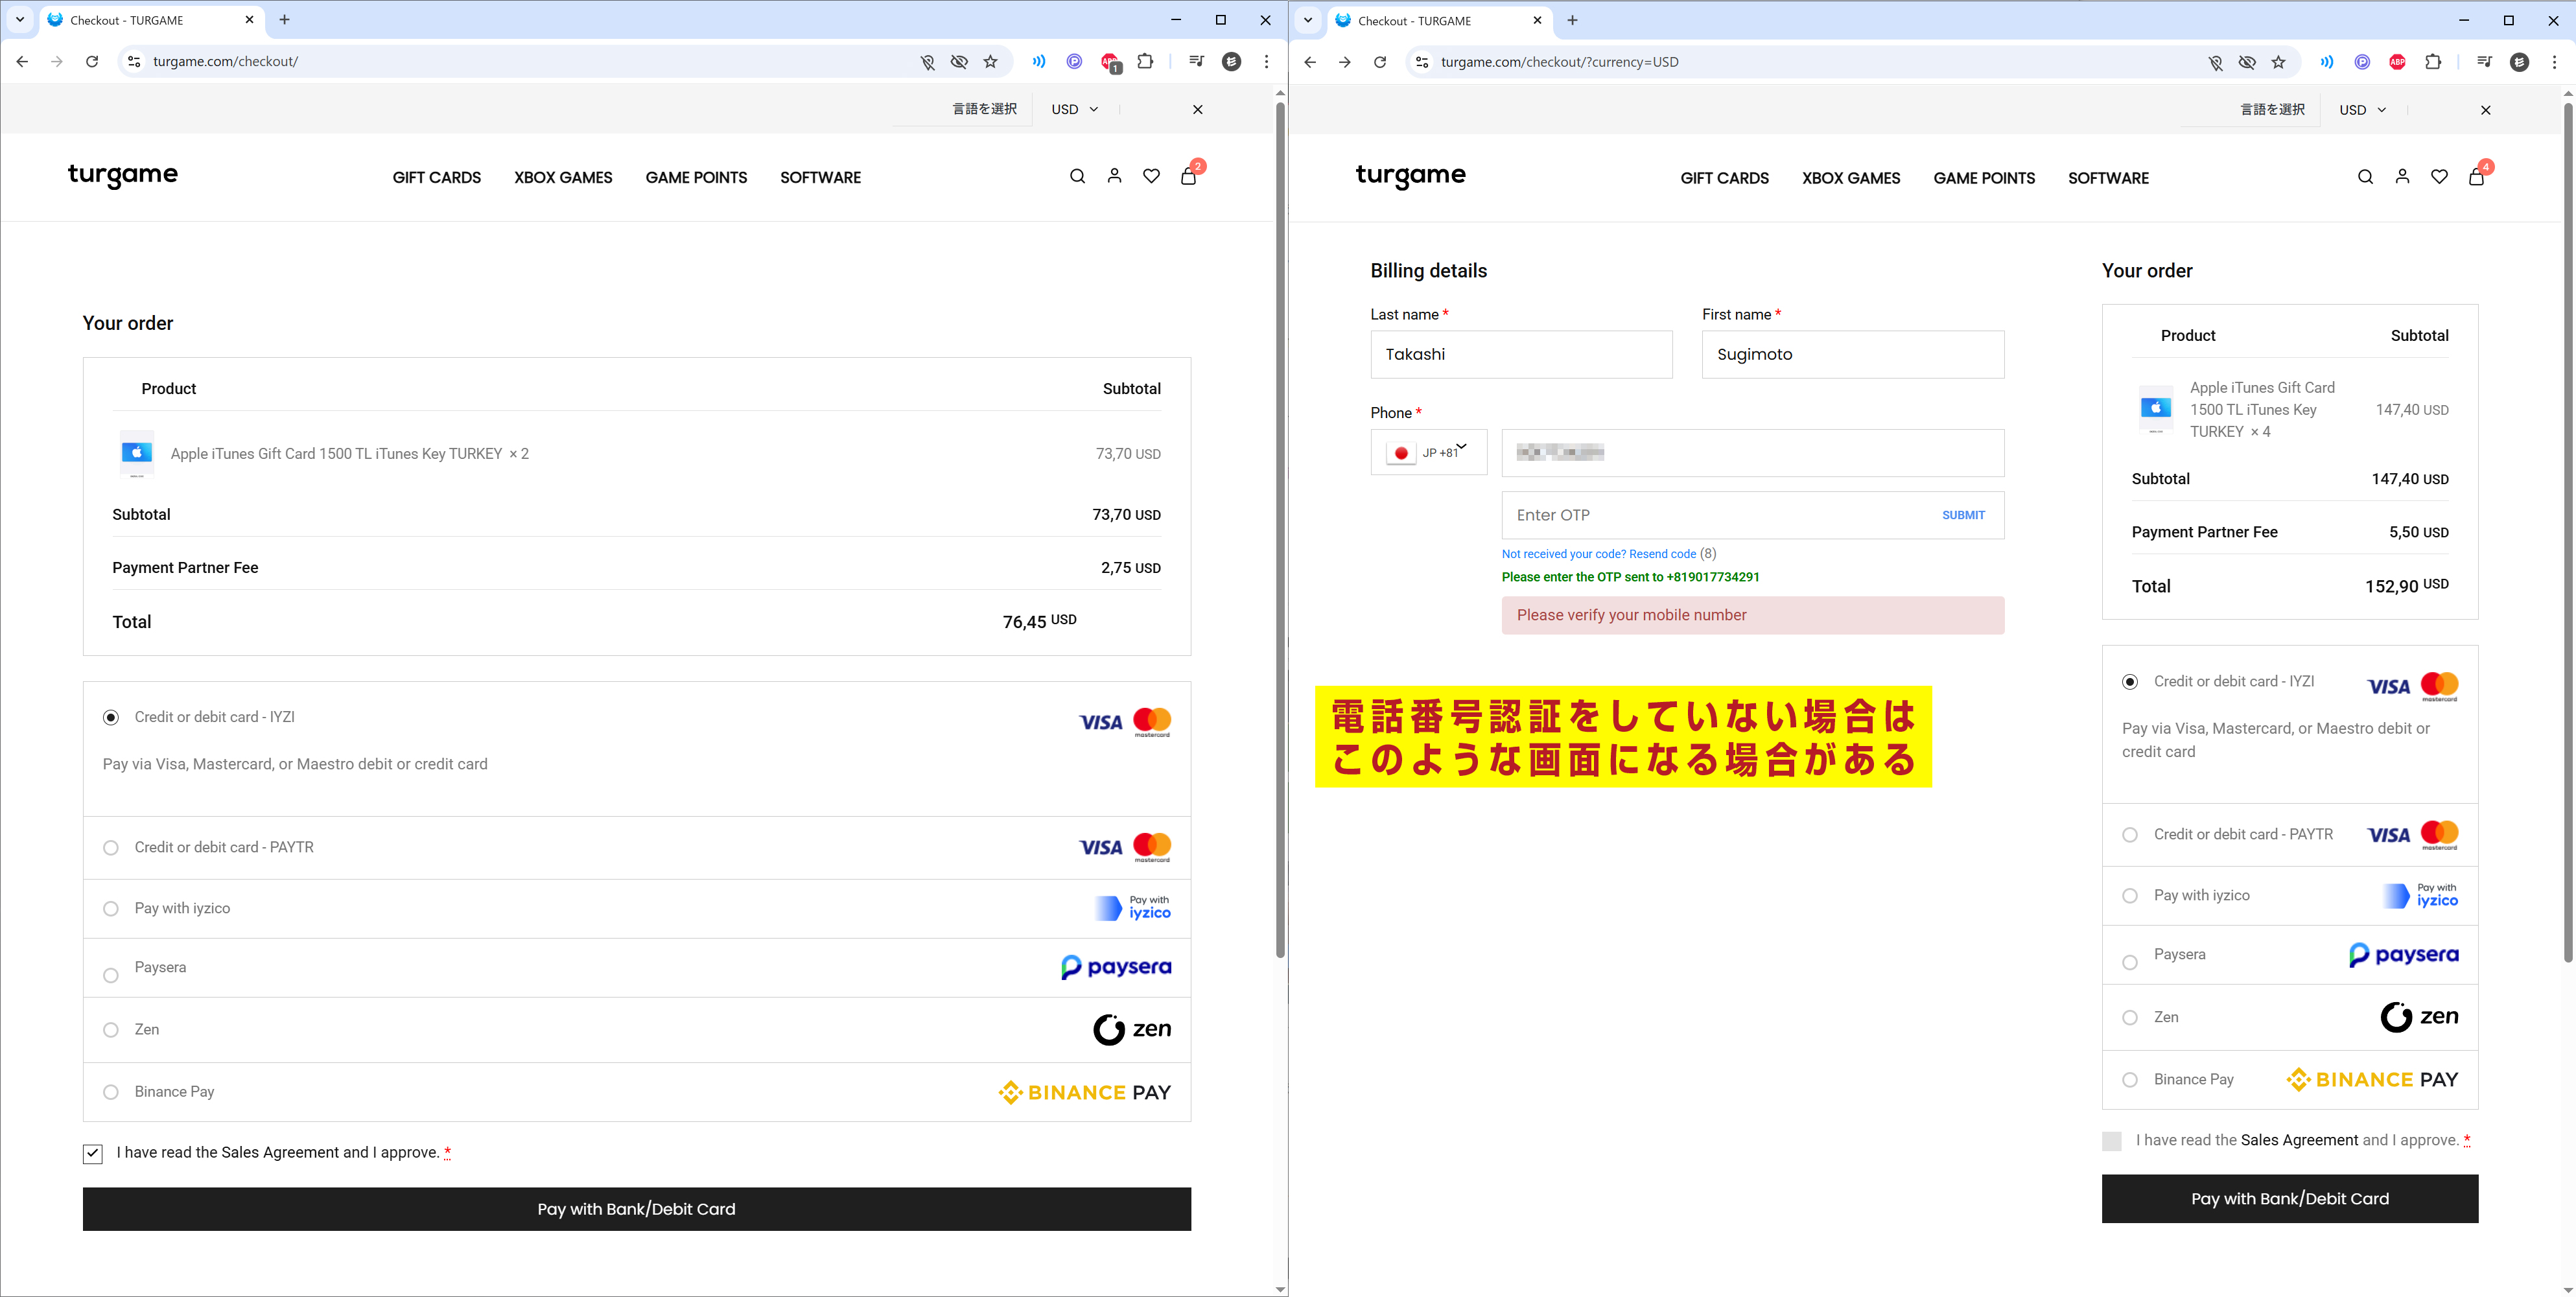Select the Binance Pay radio in right window
This screenshot has width=2576, height=1297.
[2130, 1080]
